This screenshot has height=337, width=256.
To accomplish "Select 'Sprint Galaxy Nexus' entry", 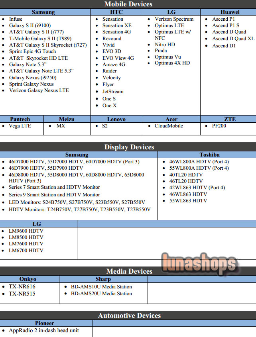I will pyautogui.click(x=32, y=84).
